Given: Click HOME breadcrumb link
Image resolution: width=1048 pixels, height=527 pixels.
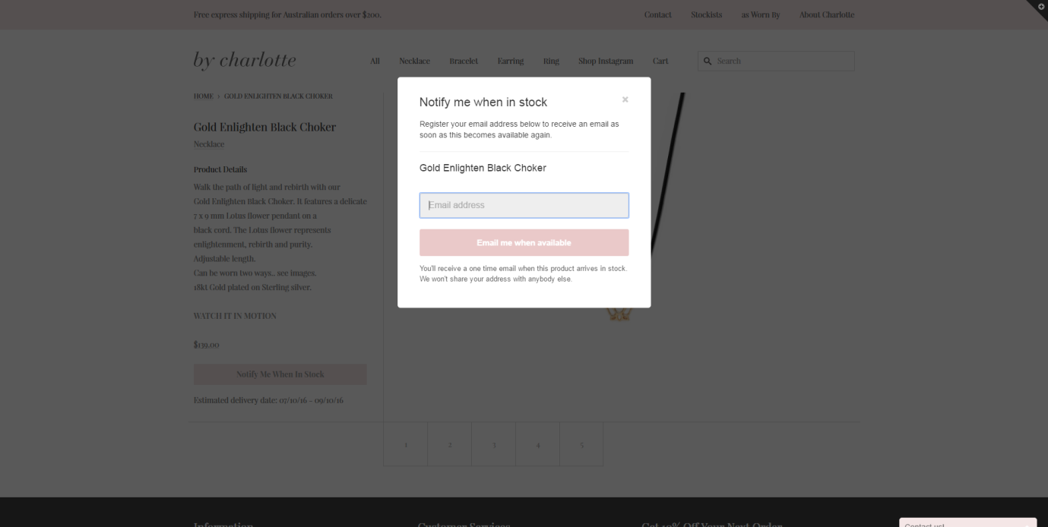Looking at the screenshot, I should [x=203, y=96].
